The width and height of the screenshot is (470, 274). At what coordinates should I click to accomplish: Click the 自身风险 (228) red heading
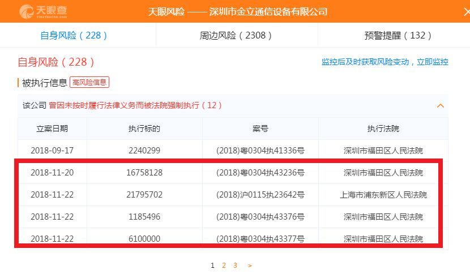coord(56,62)
